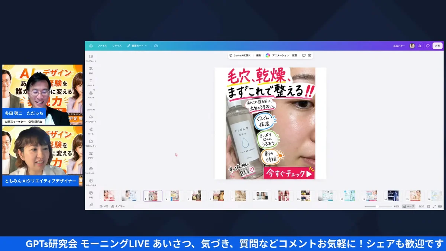Open the テンプレート panel

click(91, 58)
